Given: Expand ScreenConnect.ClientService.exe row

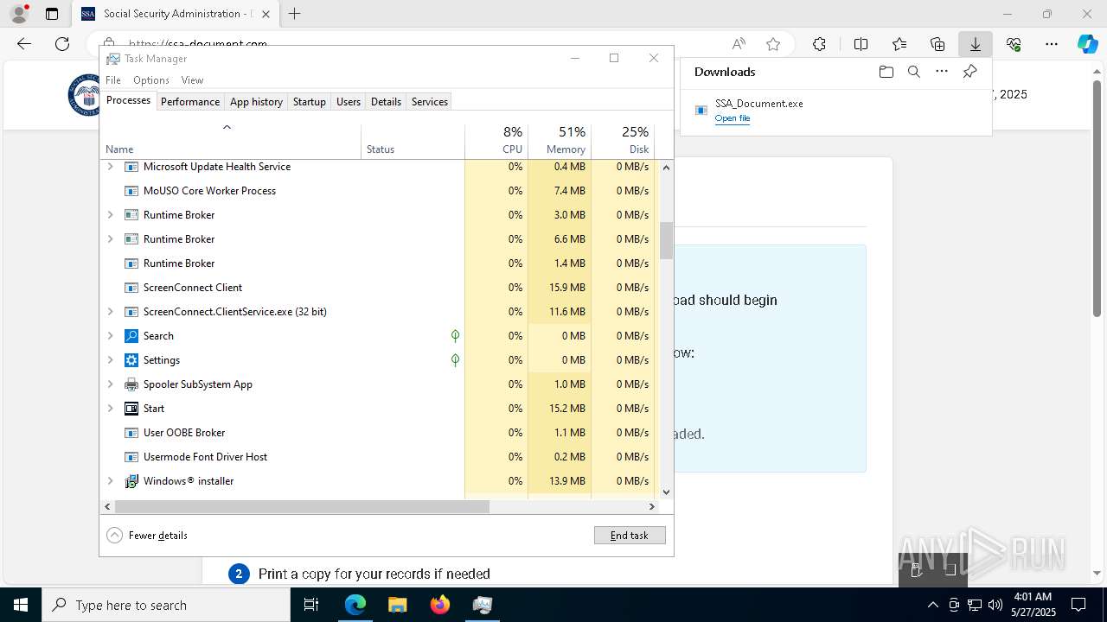Looking at the screenshot, I should tap(110, 312).
